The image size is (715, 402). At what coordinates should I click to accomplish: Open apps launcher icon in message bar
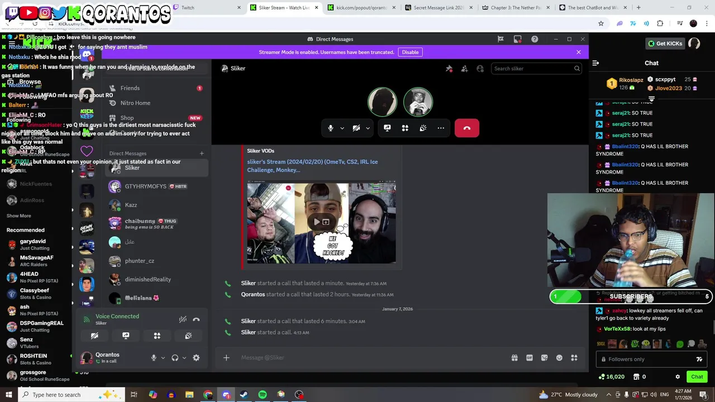click(574, 358)
